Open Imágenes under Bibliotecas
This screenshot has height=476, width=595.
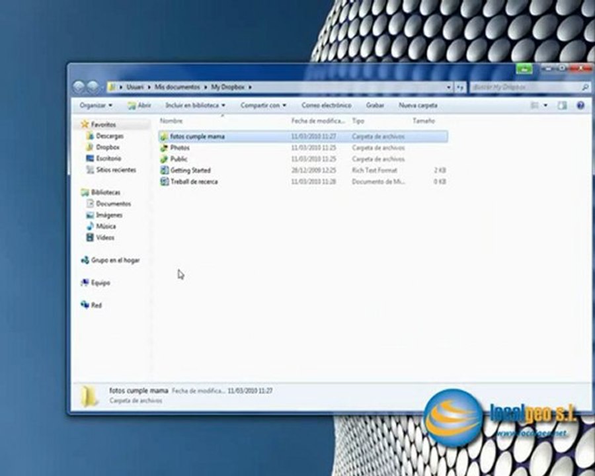(109, 215)
